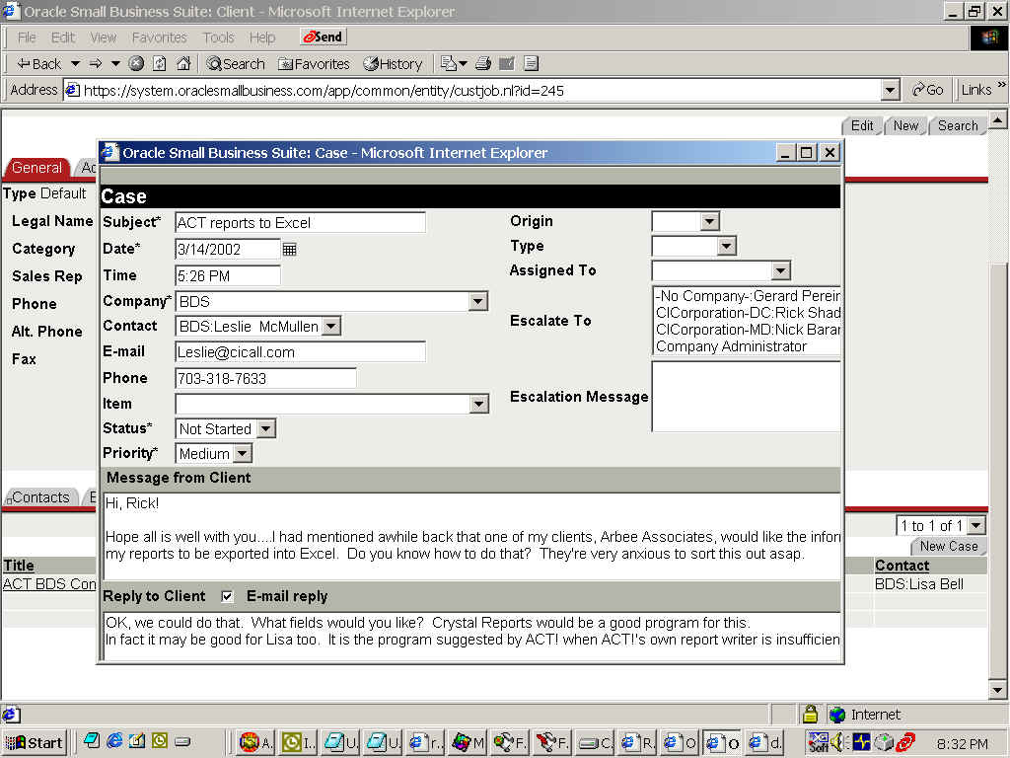This screenshot has height=758, width=1010.
Task: Switch to the General tab
Action: pos(36,168)
